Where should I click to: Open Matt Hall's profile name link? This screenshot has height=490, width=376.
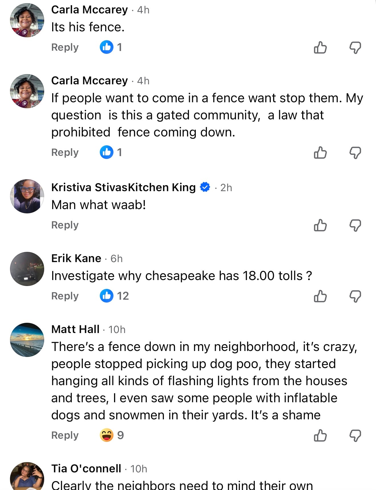click(75, 329)
